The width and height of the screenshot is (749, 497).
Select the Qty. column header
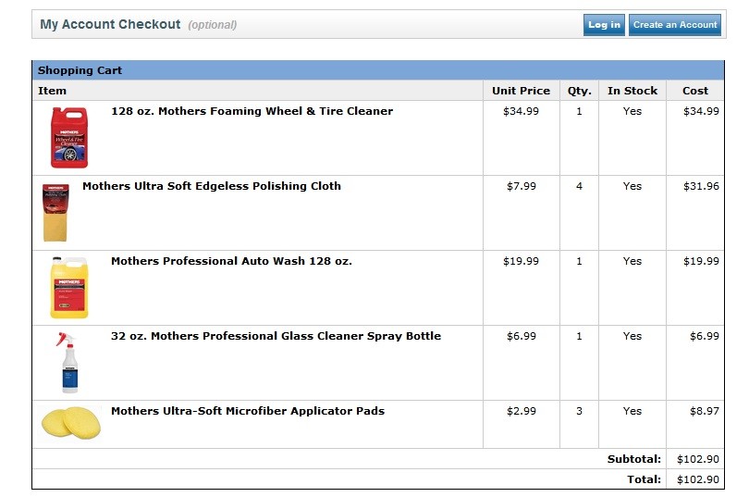pyautogui.click(x=579, y=91)
